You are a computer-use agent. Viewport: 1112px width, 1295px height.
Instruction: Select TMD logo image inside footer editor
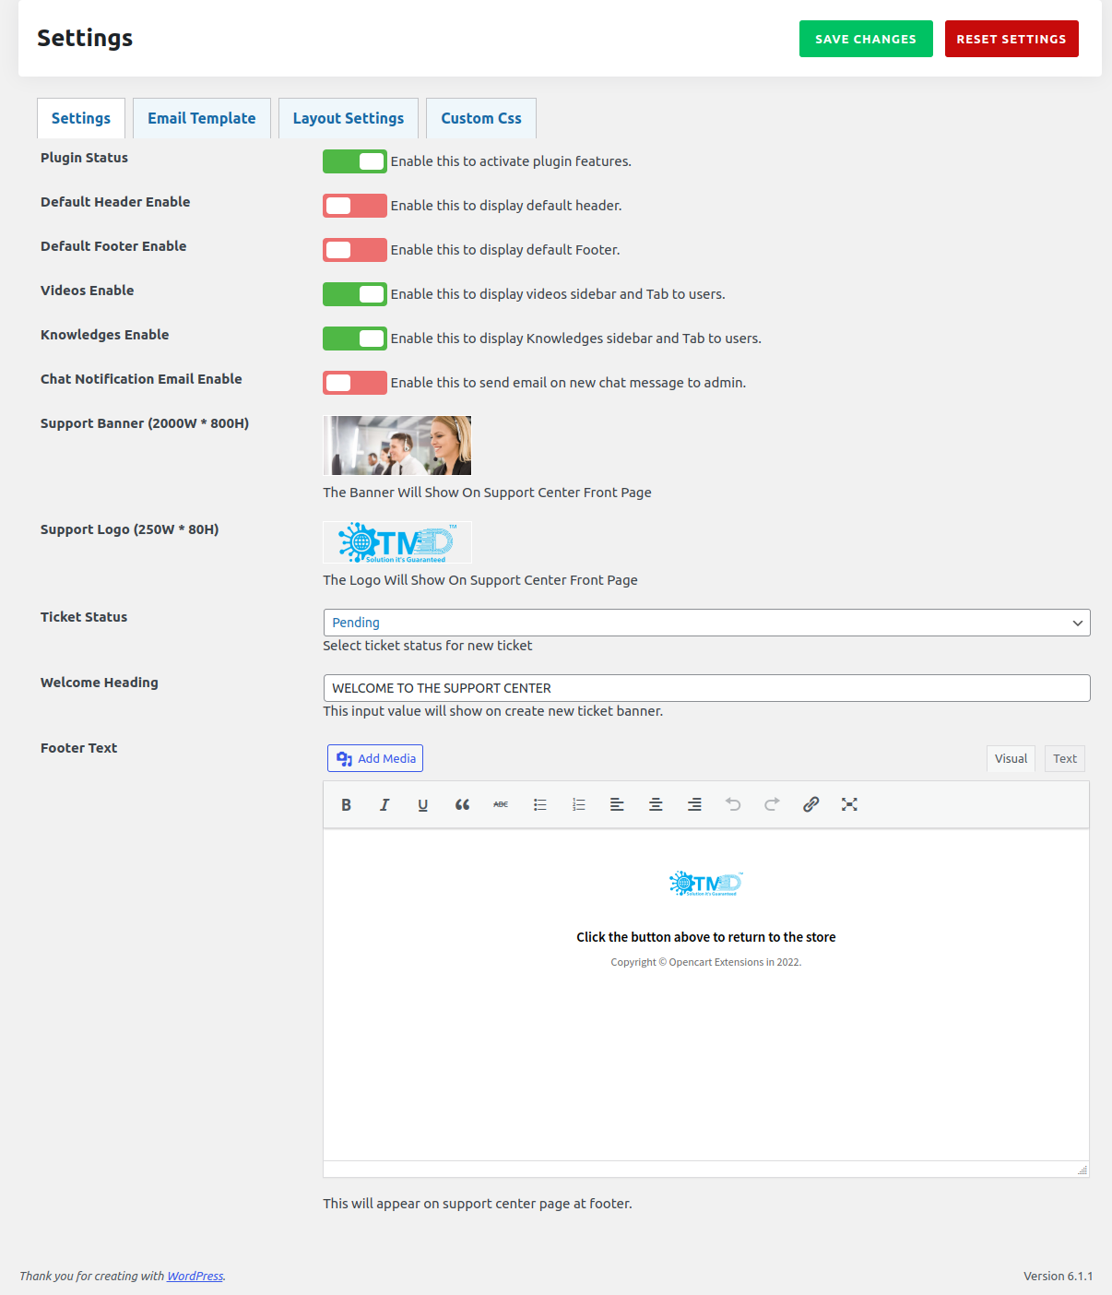(705, 884)
